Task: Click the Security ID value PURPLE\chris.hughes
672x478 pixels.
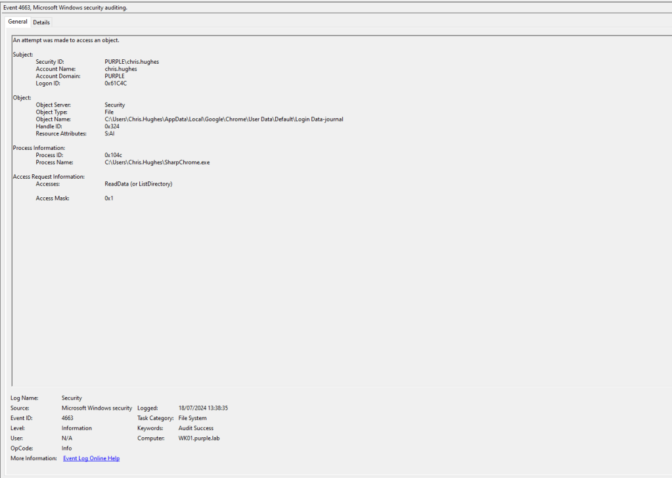Action: coord(131,62)
